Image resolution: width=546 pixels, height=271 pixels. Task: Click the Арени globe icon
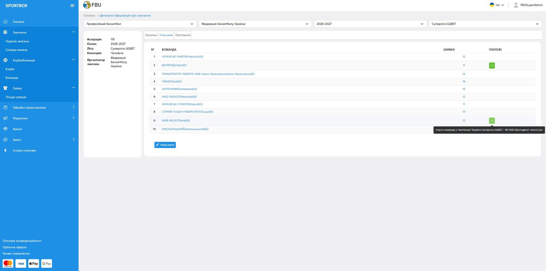[x=5, y=129]
